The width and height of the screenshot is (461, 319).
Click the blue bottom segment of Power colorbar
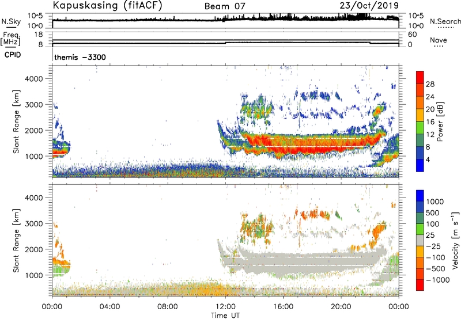[420, 165]
